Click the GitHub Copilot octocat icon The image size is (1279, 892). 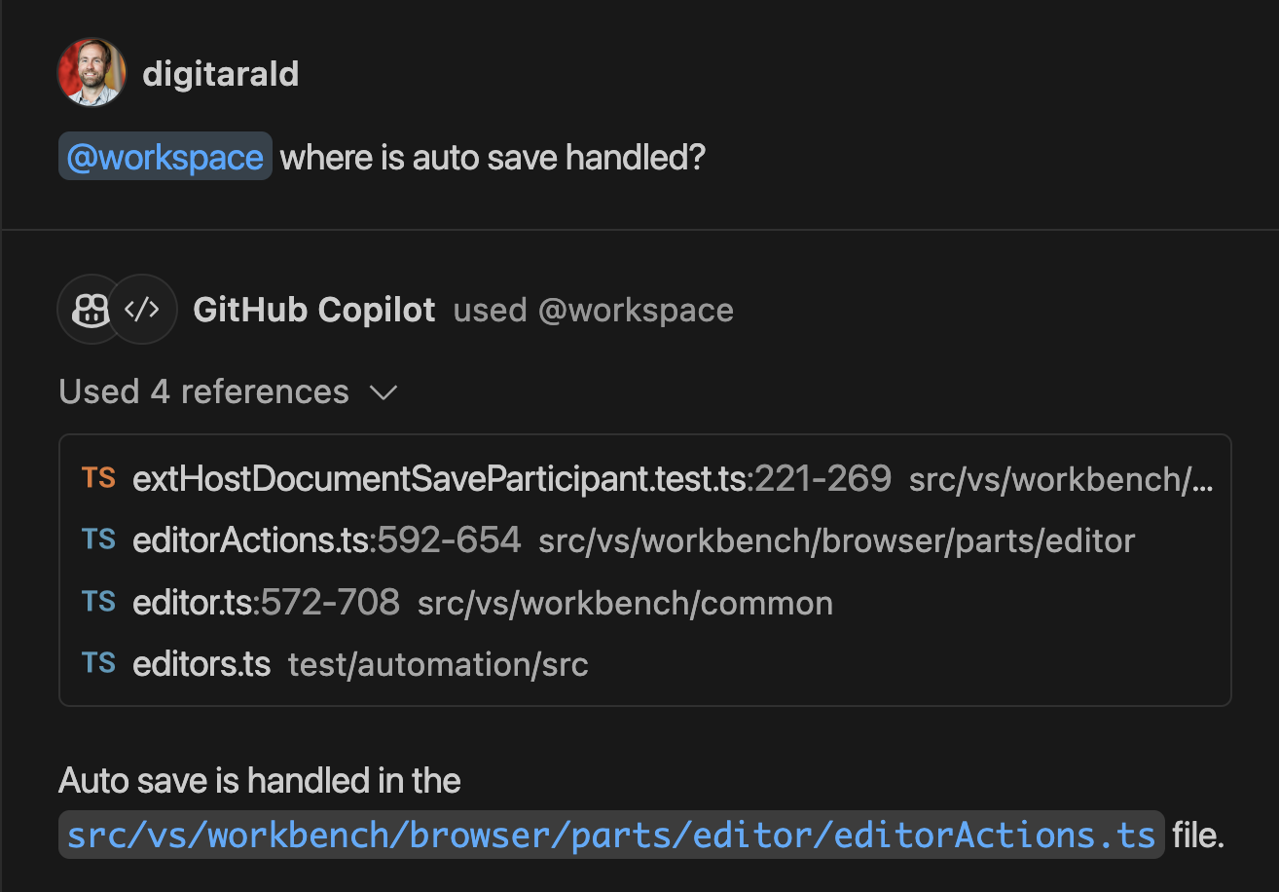(90, 310)
